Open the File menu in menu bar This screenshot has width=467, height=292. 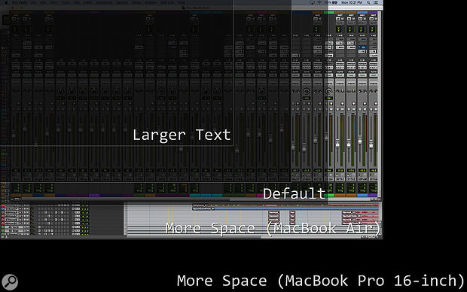[34, 2]
